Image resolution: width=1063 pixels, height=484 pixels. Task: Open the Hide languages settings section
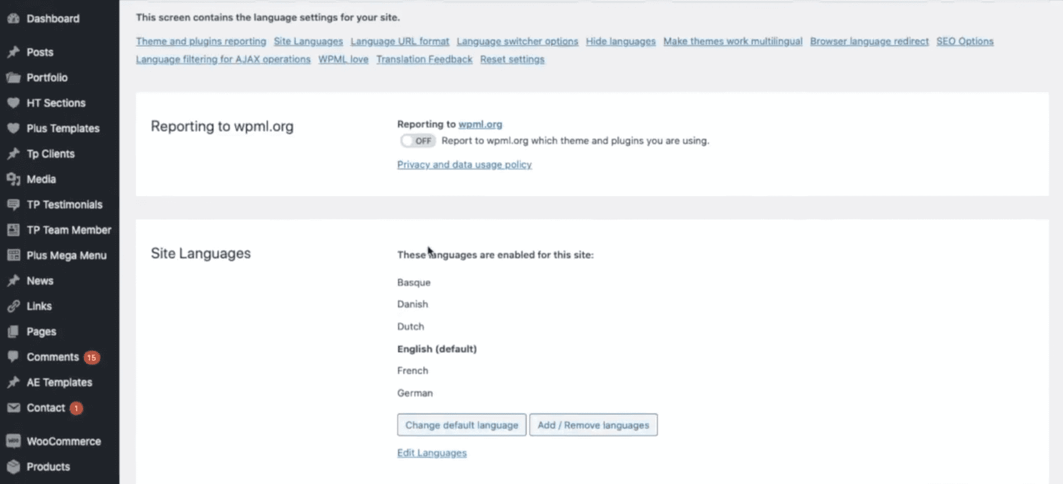click(620, 41)
